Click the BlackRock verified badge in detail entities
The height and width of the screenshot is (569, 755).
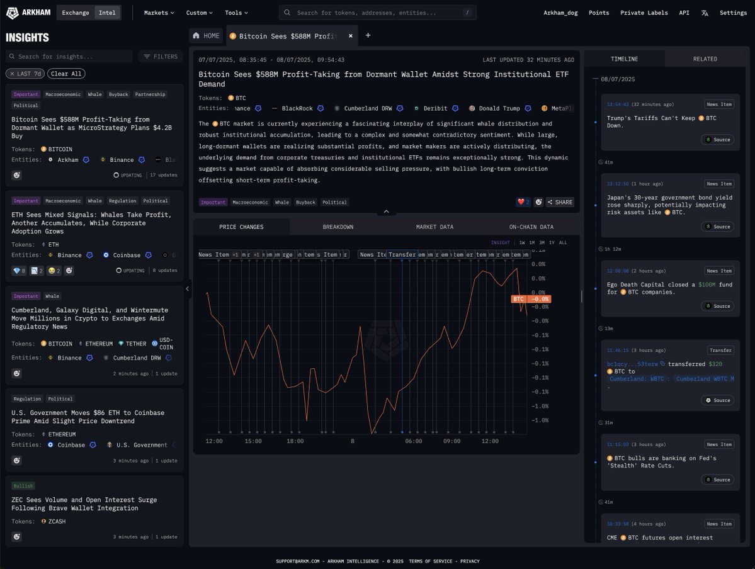(321, 108)
